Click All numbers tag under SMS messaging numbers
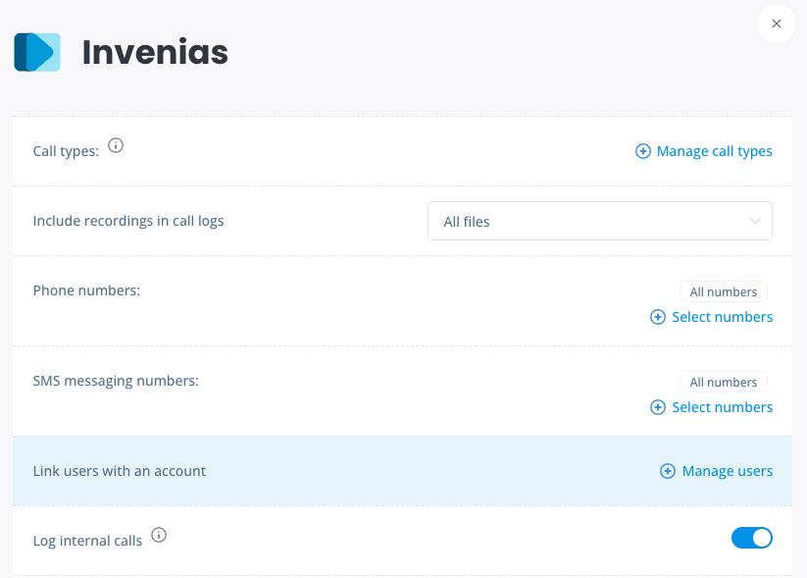 723,382
